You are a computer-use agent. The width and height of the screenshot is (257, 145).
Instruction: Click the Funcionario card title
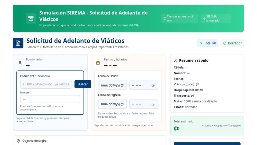[x=34, y=59]
